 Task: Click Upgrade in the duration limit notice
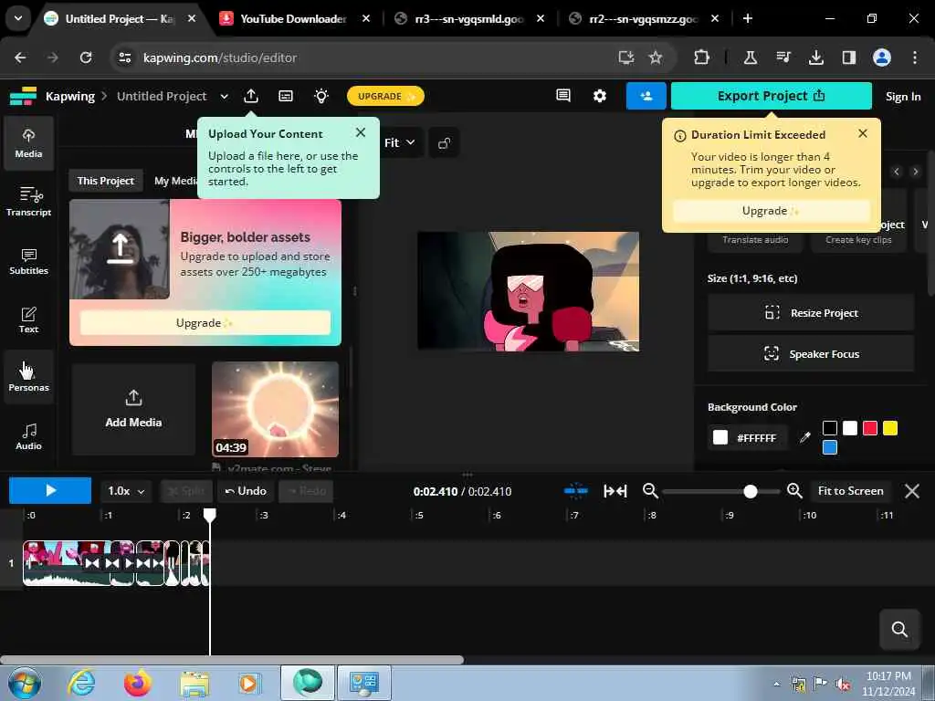[771, 211]
